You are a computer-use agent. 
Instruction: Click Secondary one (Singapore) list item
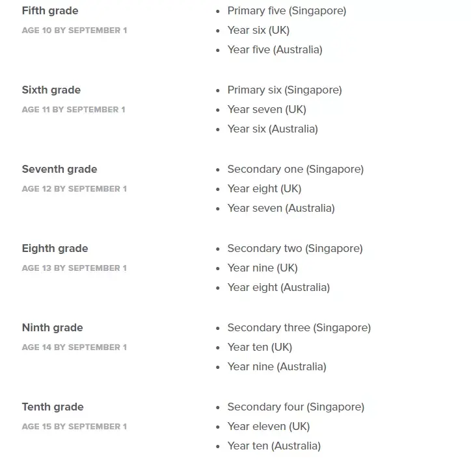[295, 169]
